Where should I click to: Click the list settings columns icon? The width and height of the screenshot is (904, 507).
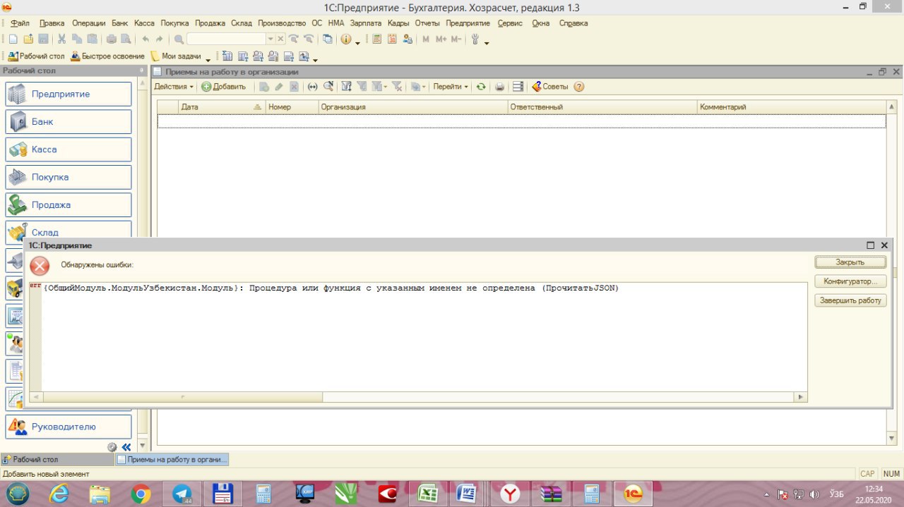[518, 87]
